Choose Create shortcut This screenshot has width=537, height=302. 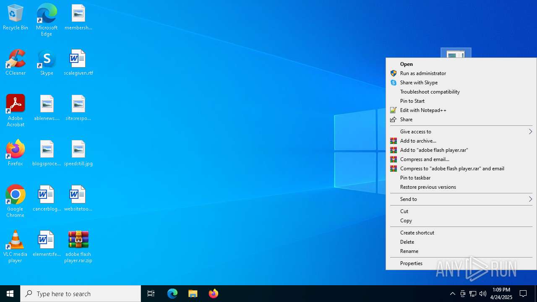[x=461, y=233]
